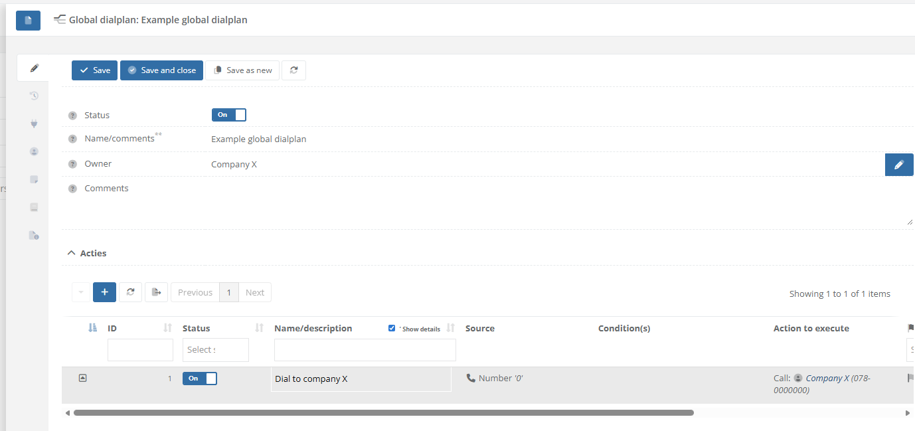The image size is (915, 431).
Task: Click the reload icon beside Save as new
Action: [293, 70]
